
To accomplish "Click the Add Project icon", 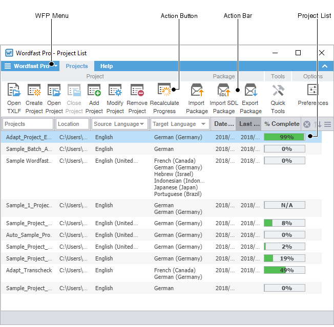I will [94, 90].
